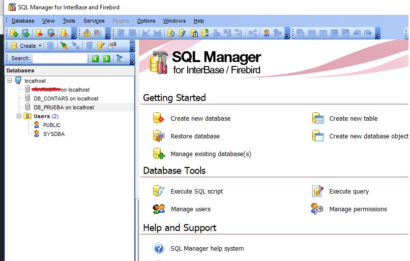Open the Database menu

coord(23,21)
